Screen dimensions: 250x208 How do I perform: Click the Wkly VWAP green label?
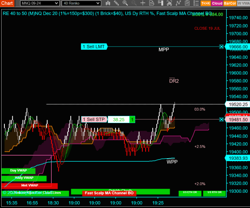click(x=24, y=178)
